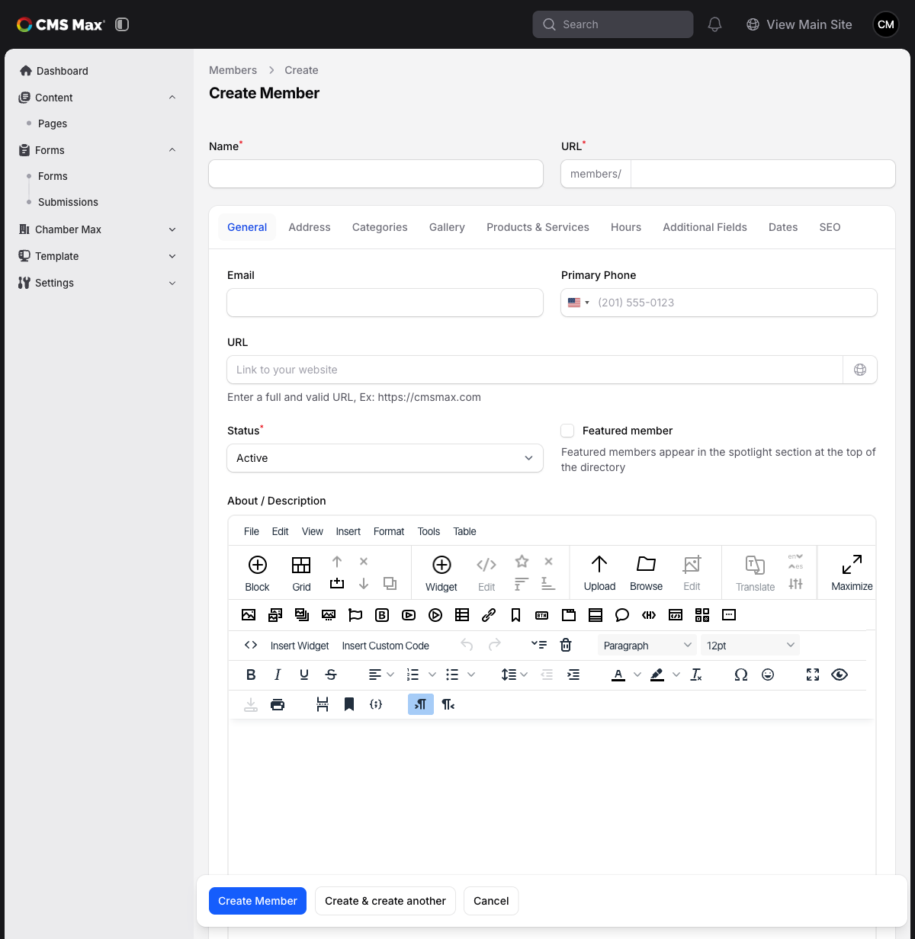Insert a QR code
The height and width of the screenshot is (939, 915).
coord(702,615)
